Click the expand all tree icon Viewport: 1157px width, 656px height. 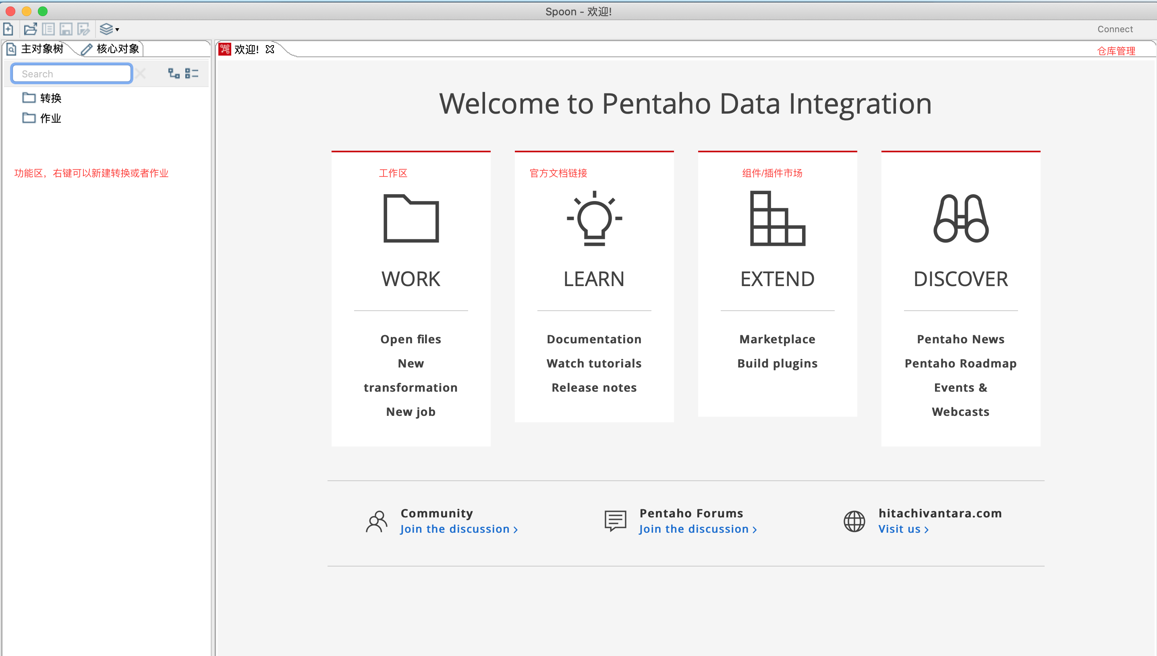pos(174,73)
